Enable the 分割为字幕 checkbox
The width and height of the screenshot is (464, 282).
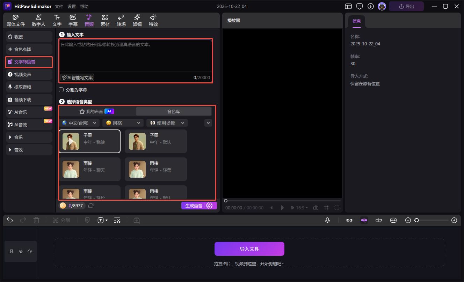pyautogui.click(x=61, y=90)
